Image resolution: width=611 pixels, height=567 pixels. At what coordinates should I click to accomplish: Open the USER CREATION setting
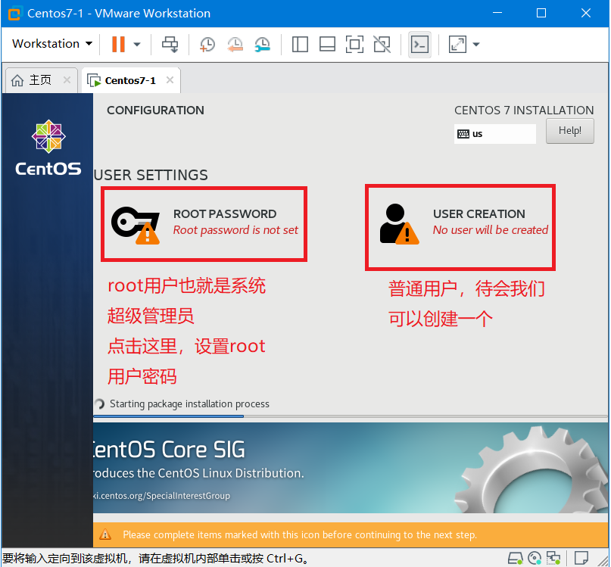(460, 227)
